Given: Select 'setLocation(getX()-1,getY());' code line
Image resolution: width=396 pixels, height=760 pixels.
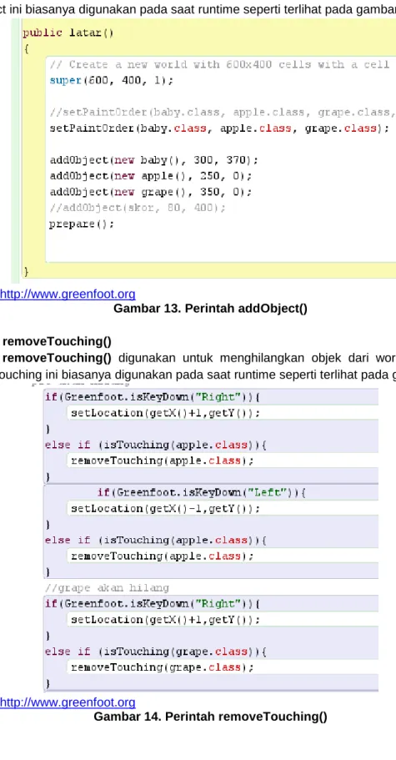Looking at the screenshot, I should tap(166, 508).
